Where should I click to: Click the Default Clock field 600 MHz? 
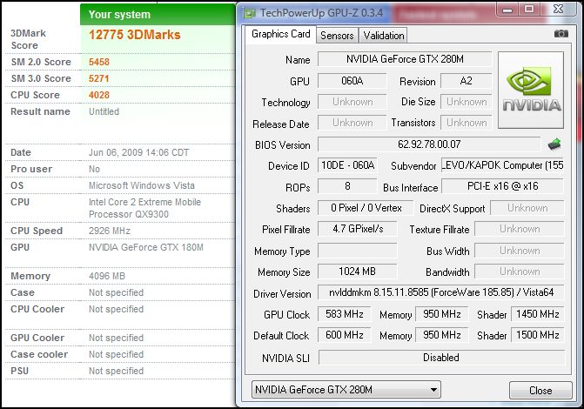344,335
